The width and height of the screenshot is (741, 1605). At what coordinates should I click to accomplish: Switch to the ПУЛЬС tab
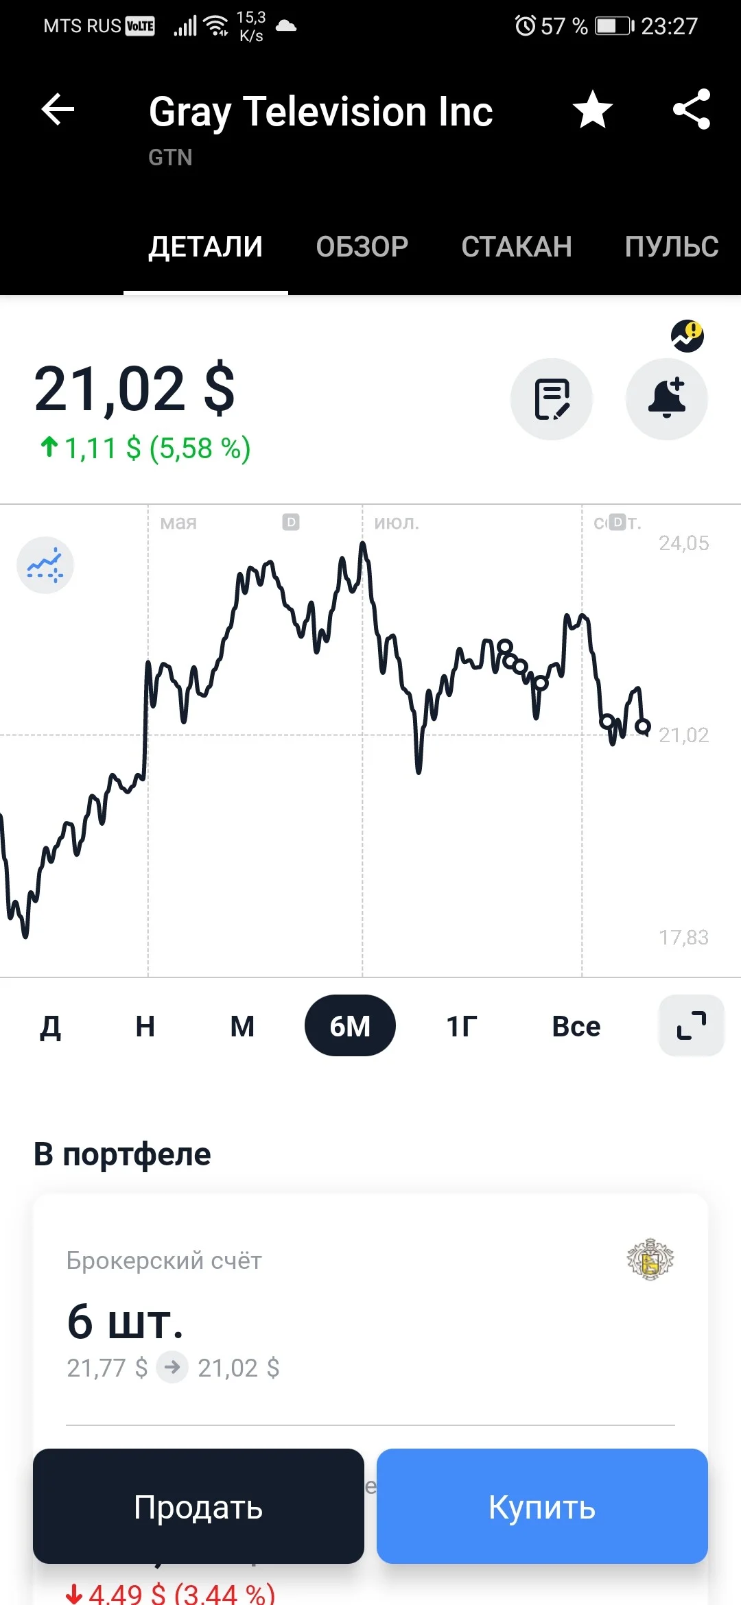[672, 246]
